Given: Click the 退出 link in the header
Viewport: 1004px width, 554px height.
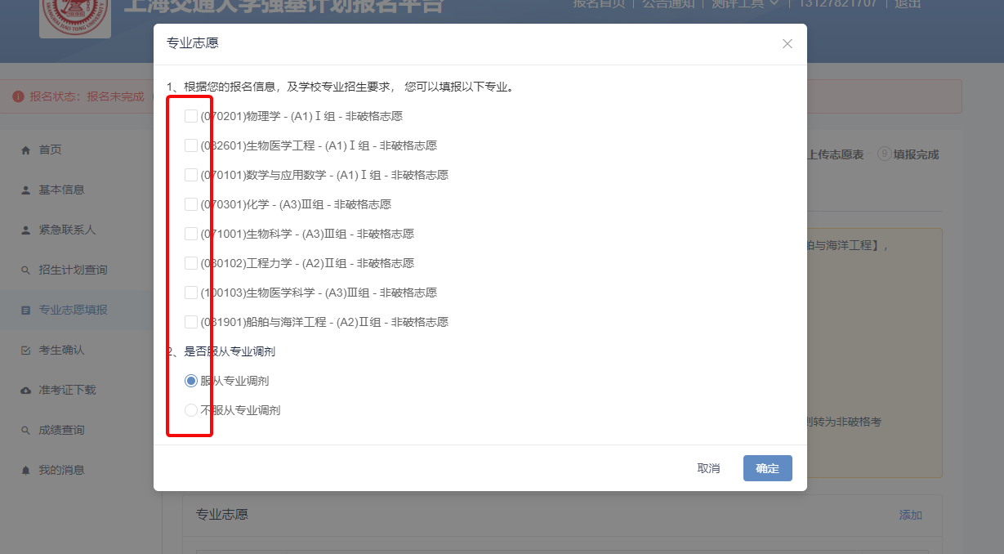Looking at the screenshot, I should click(908, 3).
